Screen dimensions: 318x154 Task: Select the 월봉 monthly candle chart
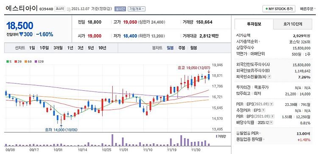click(193, 48)
